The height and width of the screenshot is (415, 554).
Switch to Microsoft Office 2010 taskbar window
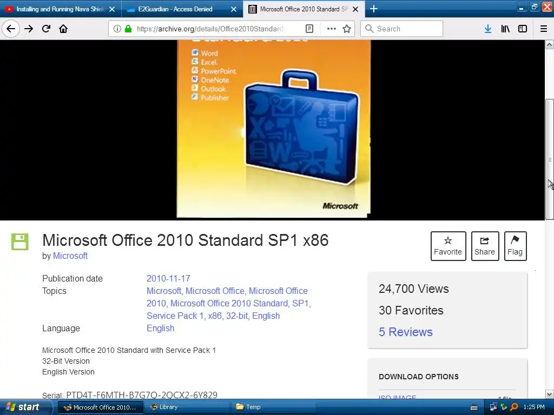pos(100,407)
